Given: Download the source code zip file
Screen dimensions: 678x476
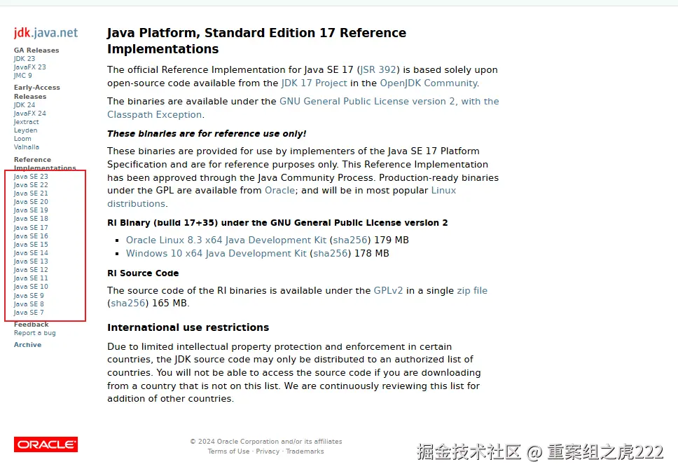Looking at the screenshot, I should click(472, 291).
